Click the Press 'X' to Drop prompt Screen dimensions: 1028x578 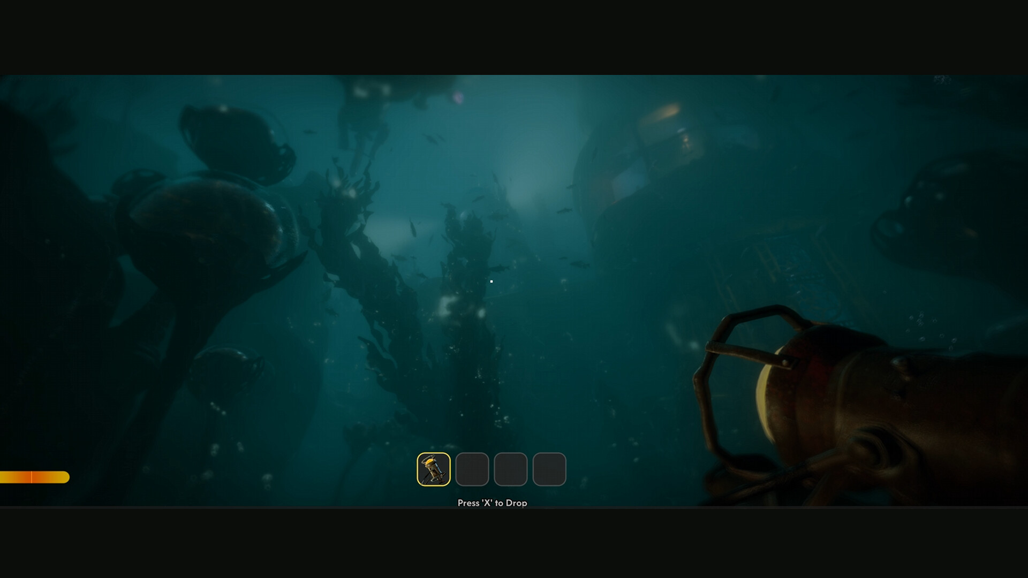492,503
